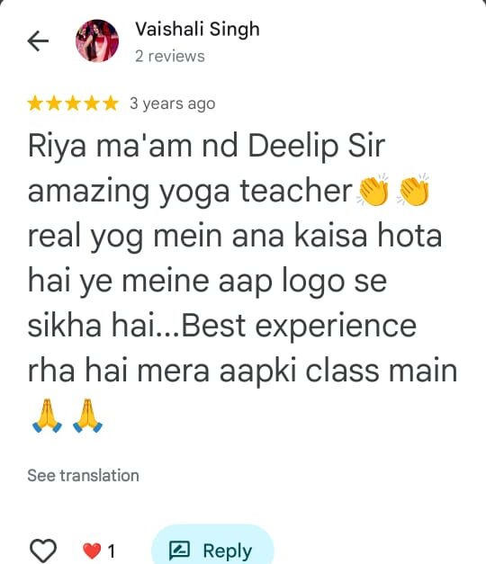Tap the first clapping hands emoji
486x564 pixels.
(373, 191)
